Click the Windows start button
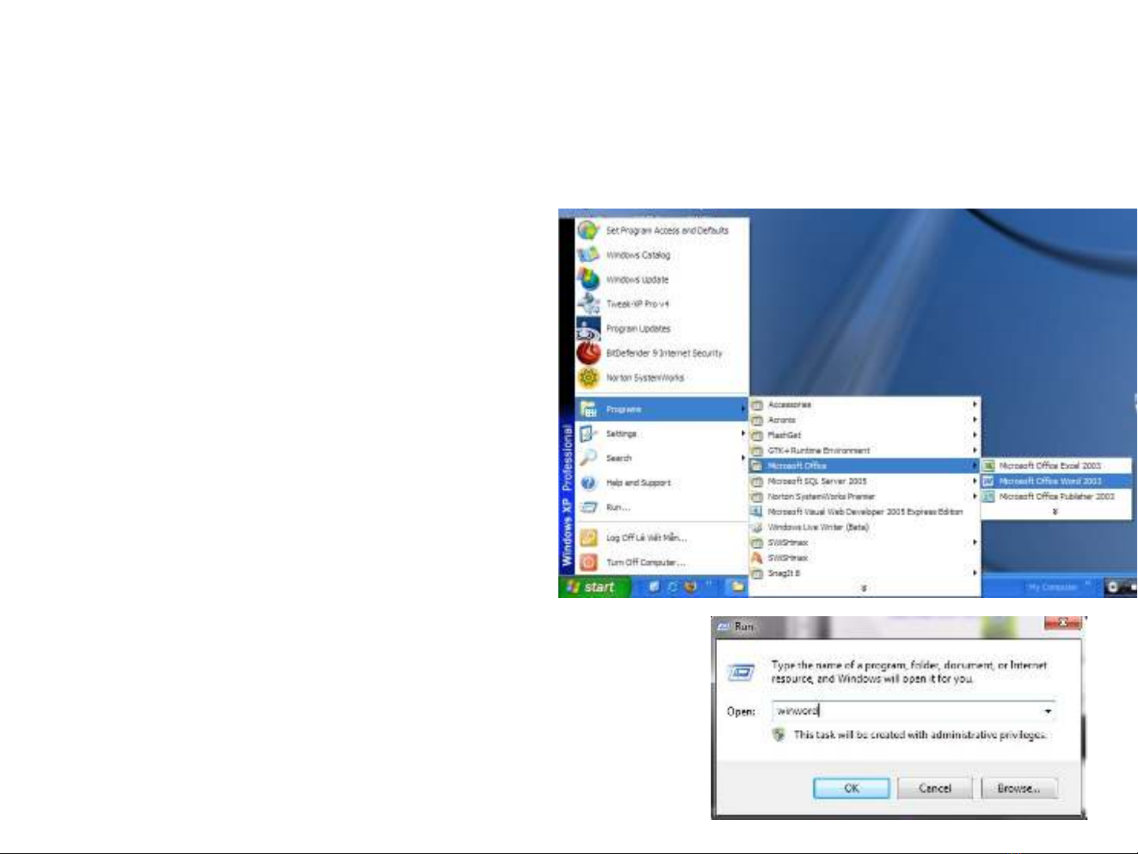This screenshot has width=1138, height=854. [x=594, y=587]
